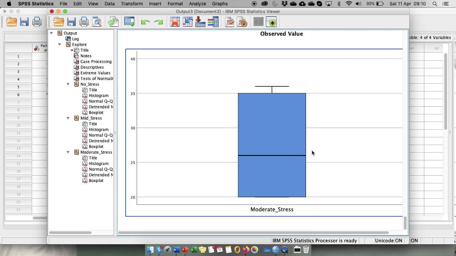Viewport: 456px width, 256px height.
Task: Click the Go to Data star icon
Action: pyautogui.click(x=175, y=22)
